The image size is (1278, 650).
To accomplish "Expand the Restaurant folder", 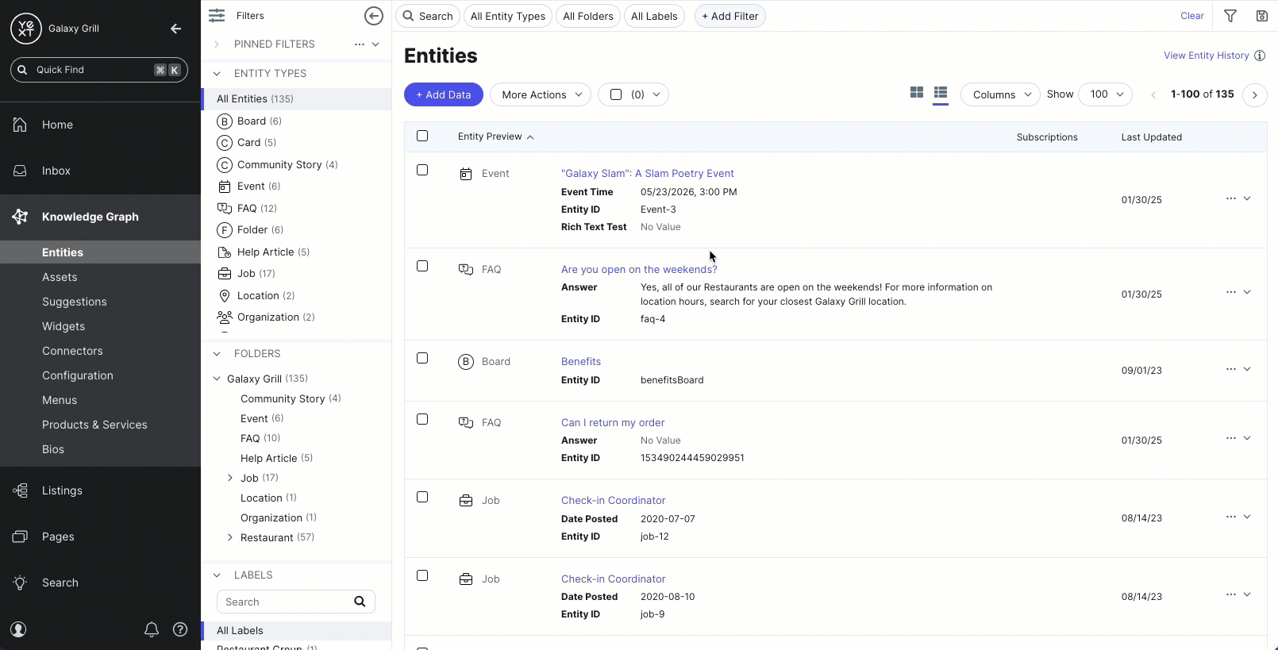I will click(230, 537).
